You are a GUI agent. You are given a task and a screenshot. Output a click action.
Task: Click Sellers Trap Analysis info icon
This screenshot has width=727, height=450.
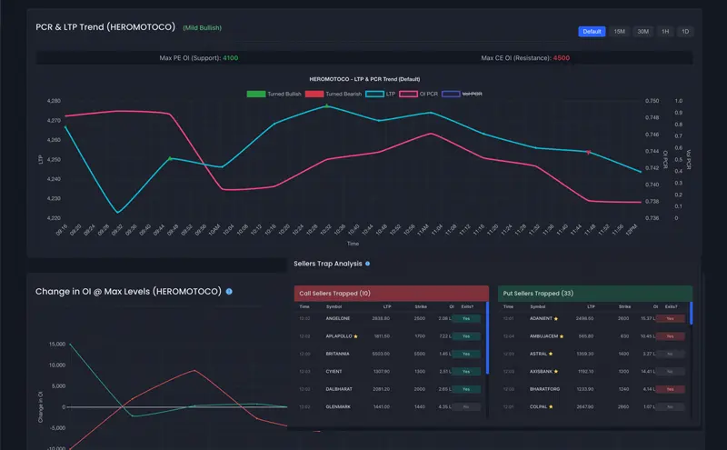point(368,264)
